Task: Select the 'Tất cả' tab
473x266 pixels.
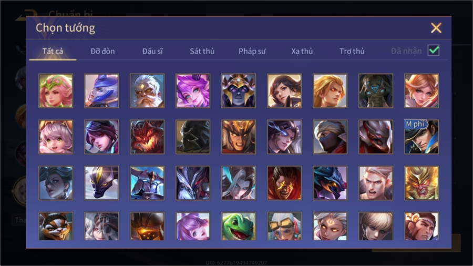Action: [x=53, y=52]
